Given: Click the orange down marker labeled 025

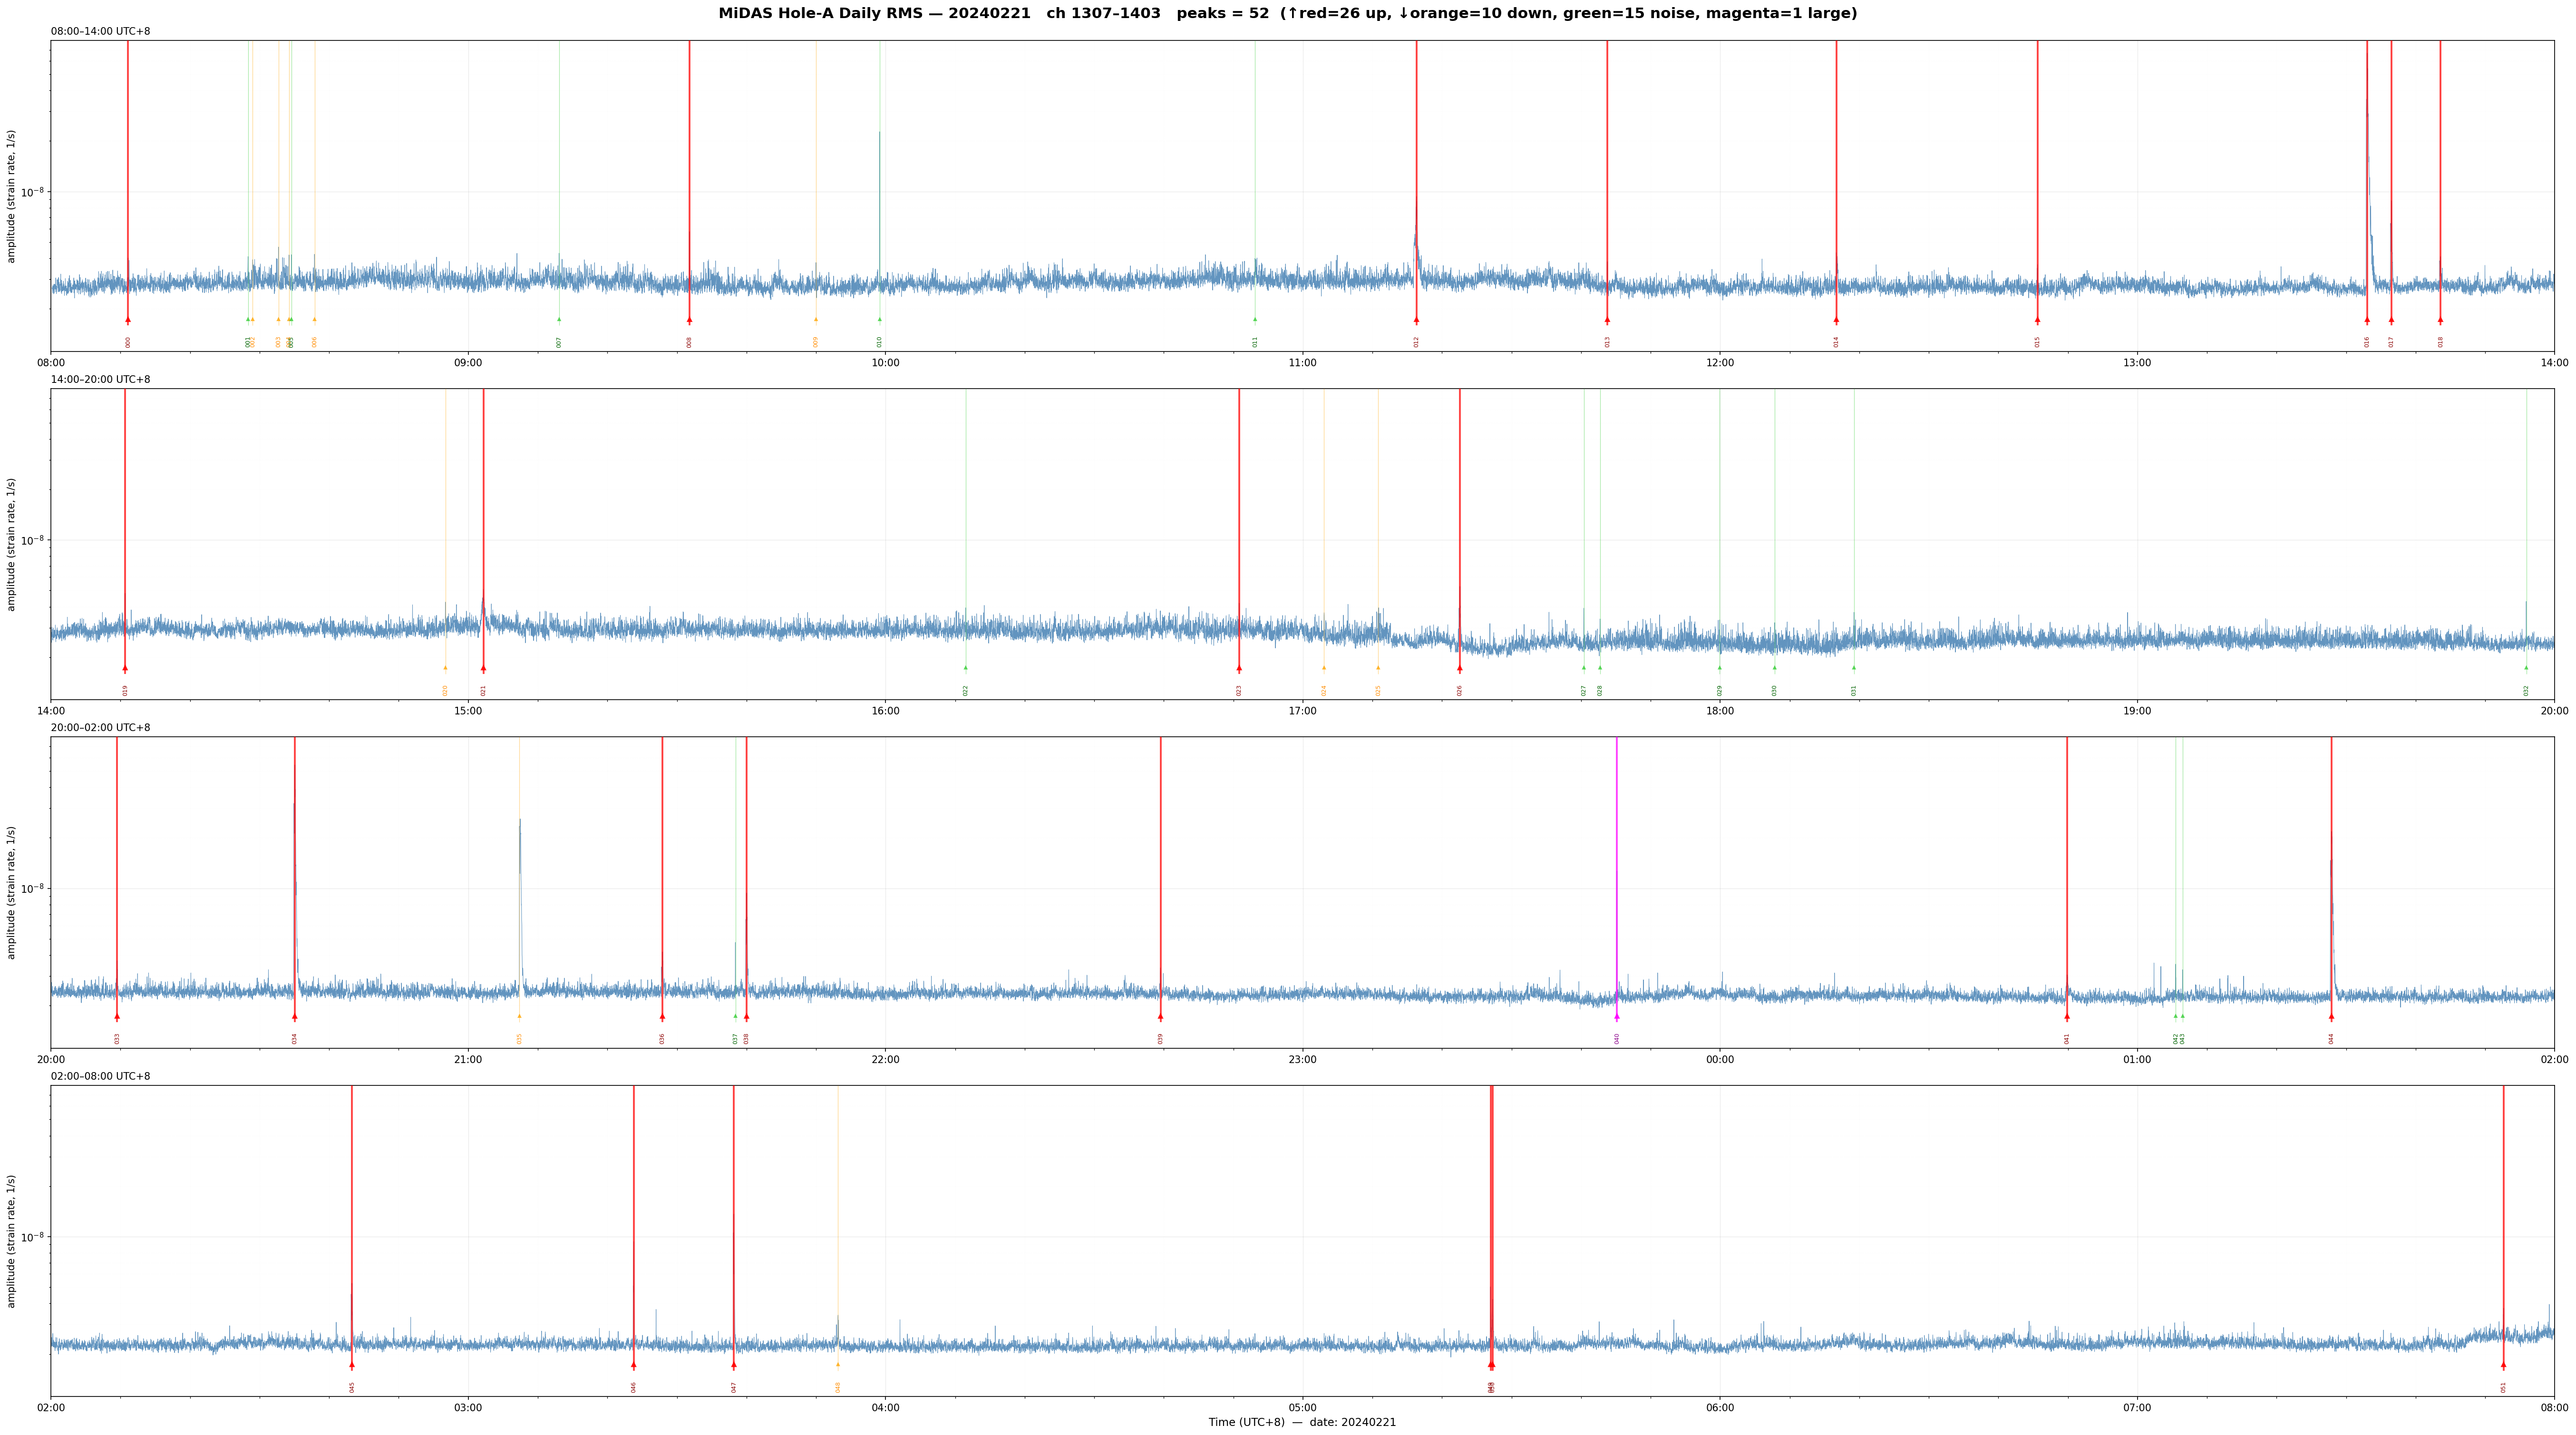Looking at the screenshot, I should [x=1378, y=668].
